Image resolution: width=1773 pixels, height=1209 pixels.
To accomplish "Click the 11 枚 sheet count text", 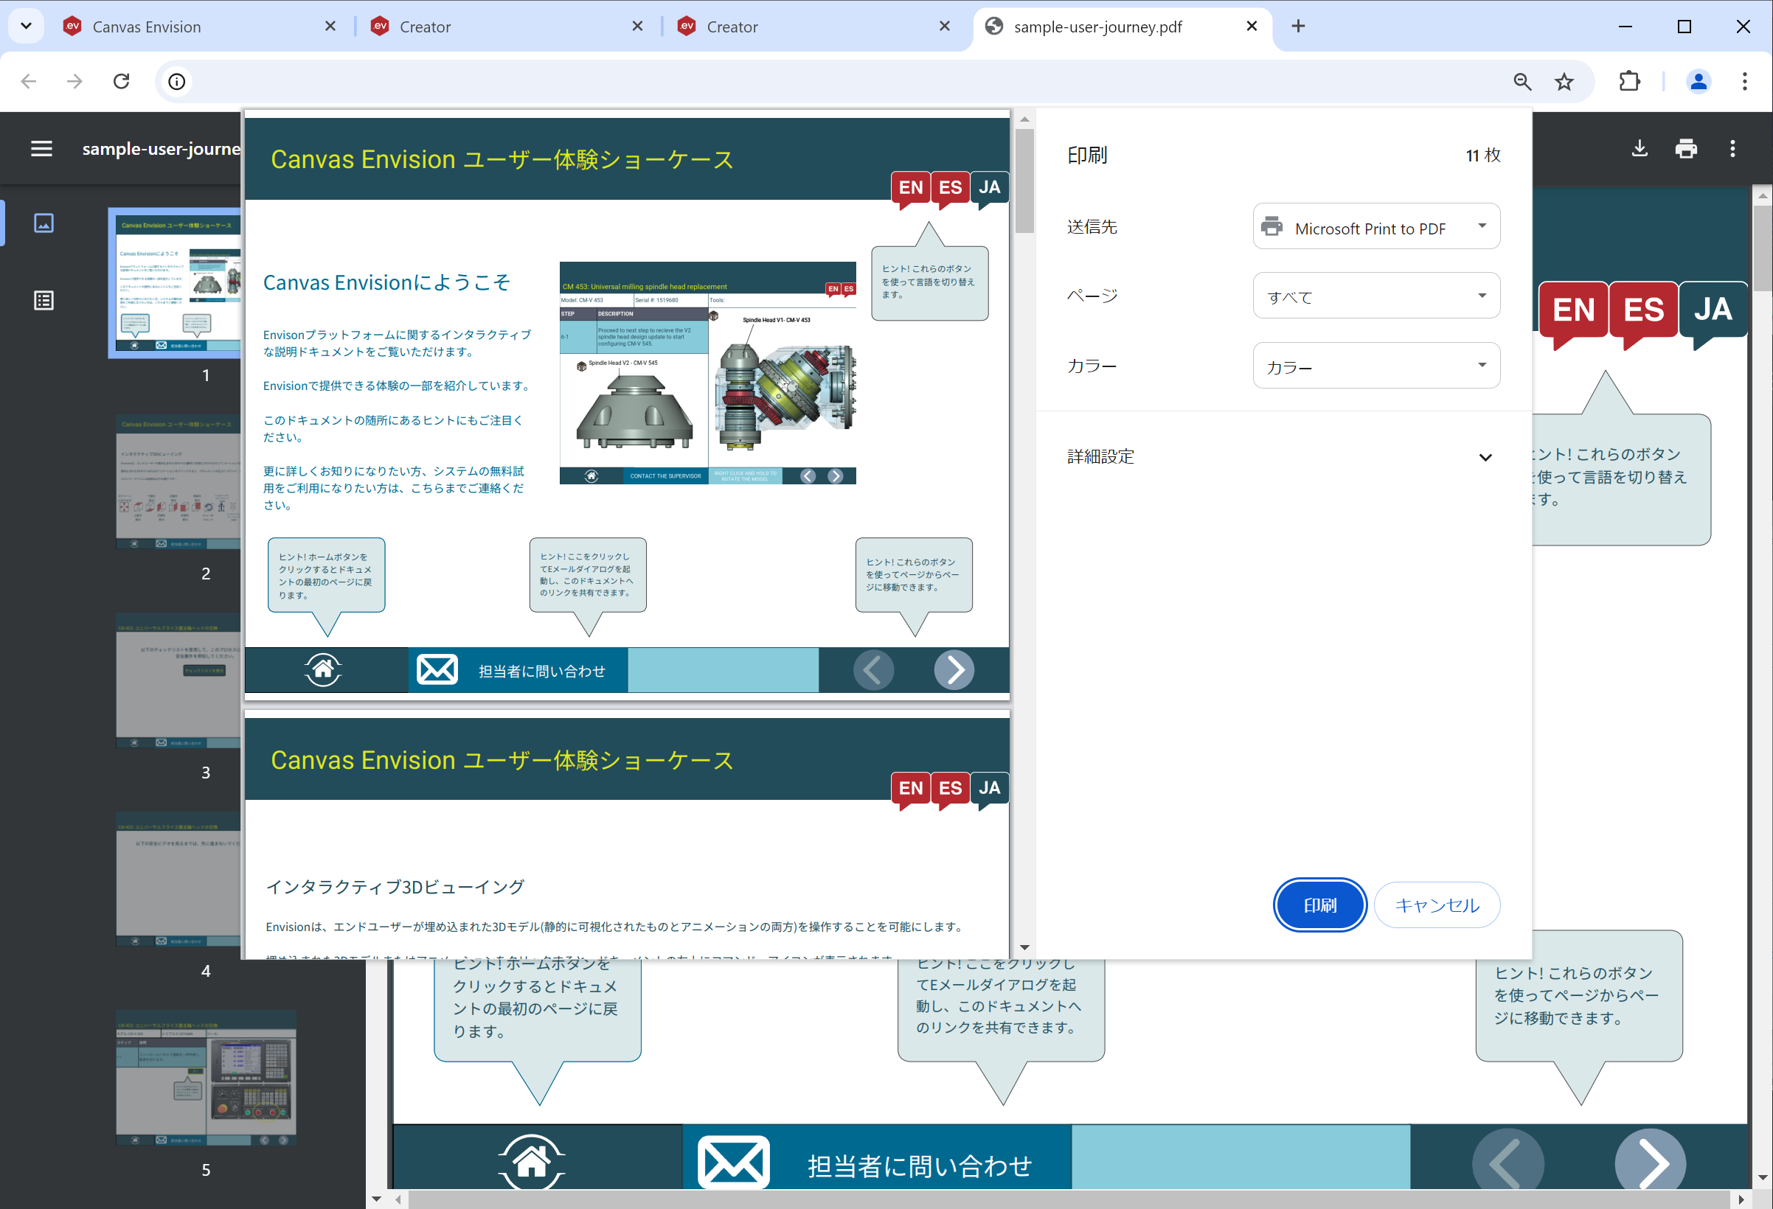I will point(1482,155).
